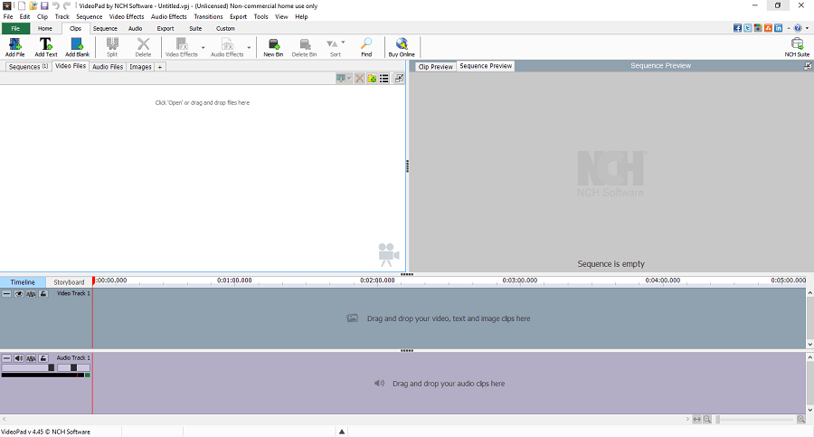Screen dimensions: 814x437
Task: Toggle the effects button on Video Track 1
Action: click(x=31, y=293)
